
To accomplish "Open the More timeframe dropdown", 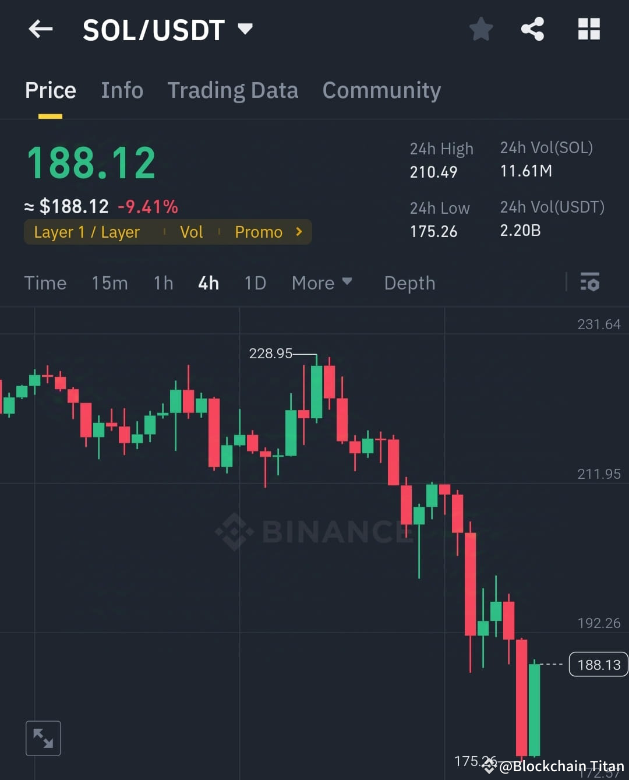I will [322, 283].
